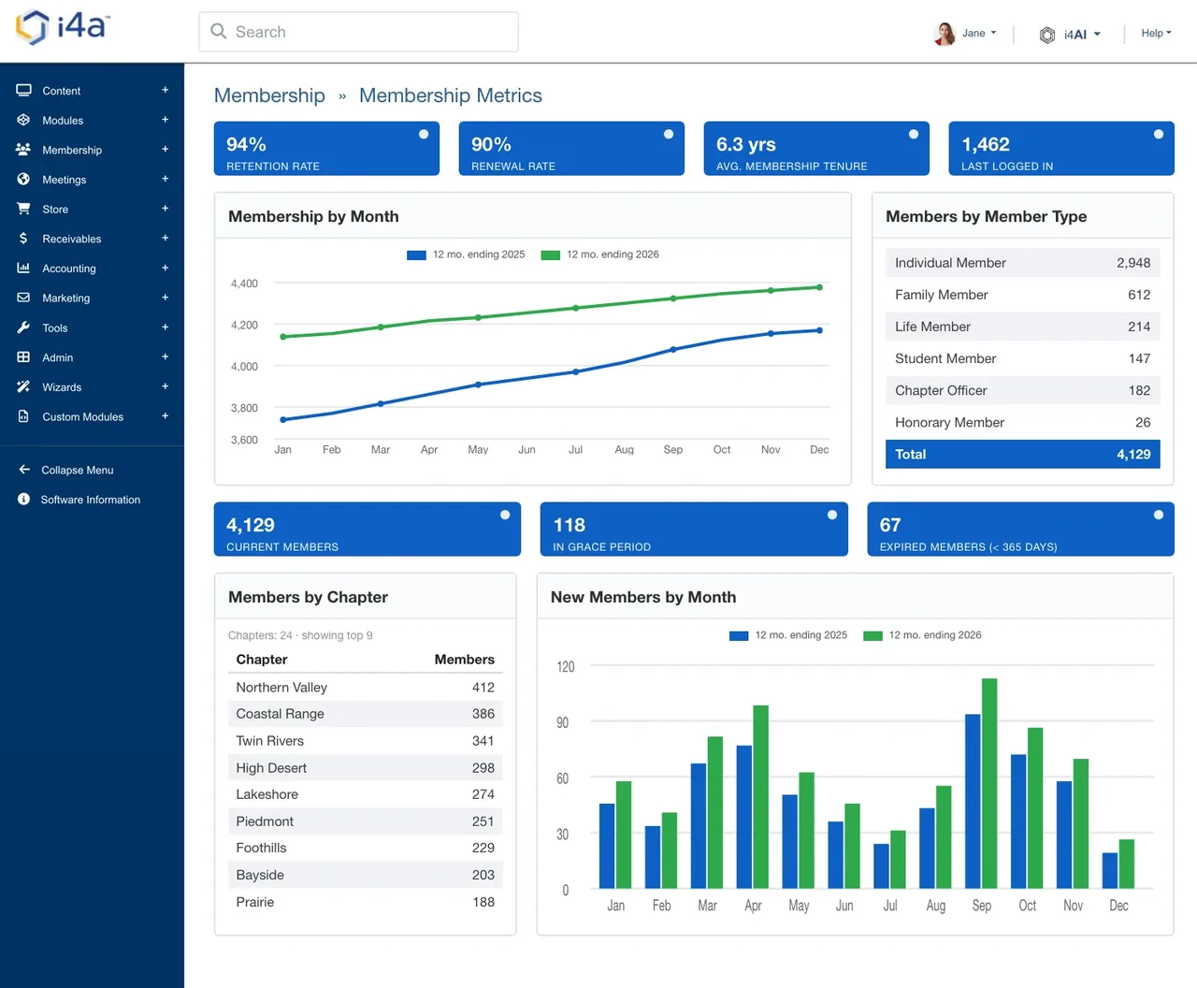Image resolution: width=1197 pixels, height=988 pixels.
Task: Click the search magnifier icon
Action: 219,32
